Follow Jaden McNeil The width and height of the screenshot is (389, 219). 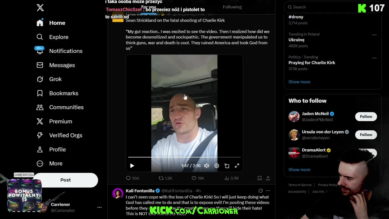tap(366, 116)
